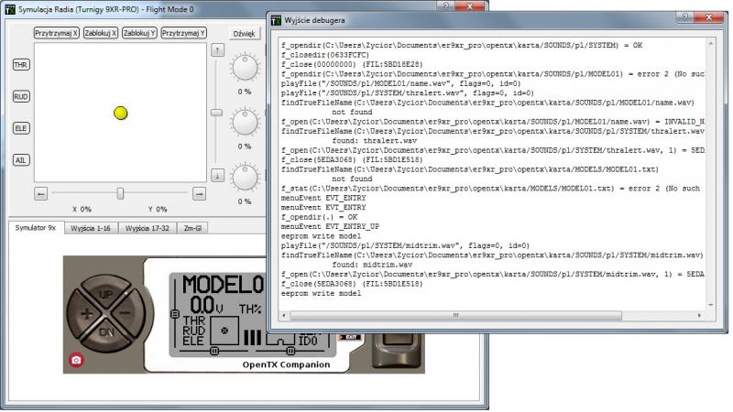Click the down arrow vertical trim button
The height and width of the screenshot is (412, 733).
click(x=217, y=175)
